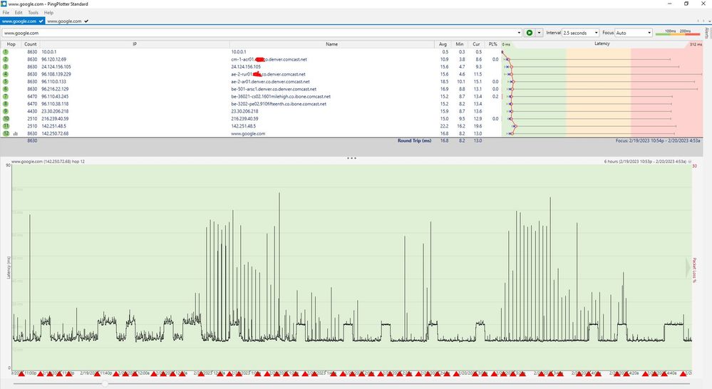Select IP cell 24.124.156.105 in IP column
Viewport: 712px width, 389px height.
point(56,67)
